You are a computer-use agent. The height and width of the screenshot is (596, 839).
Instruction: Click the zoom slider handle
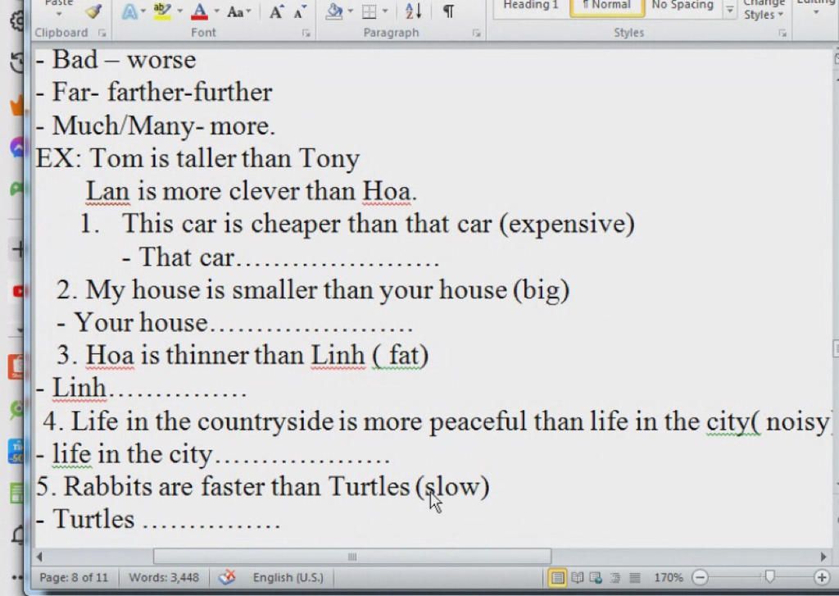point(770,576)
